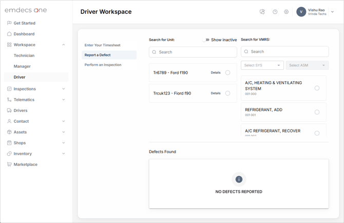Open the user account dropdown chevron
Screen dimensions: 344x223
pos(333,12)
